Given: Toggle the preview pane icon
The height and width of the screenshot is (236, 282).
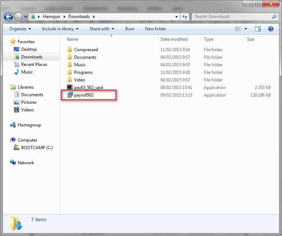Looking at the screenshot, I should tap(258, 29).
